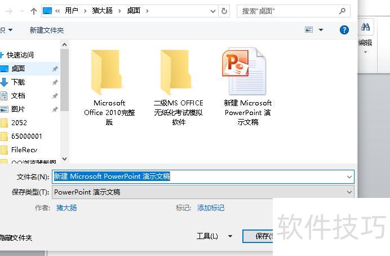Open the 保存类型 dropdown

point(203,192)
